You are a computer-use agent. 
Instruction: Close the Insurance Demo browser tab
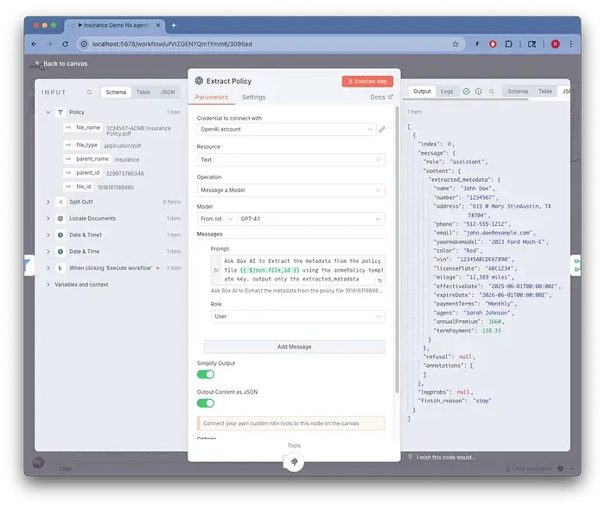(158, 25)
